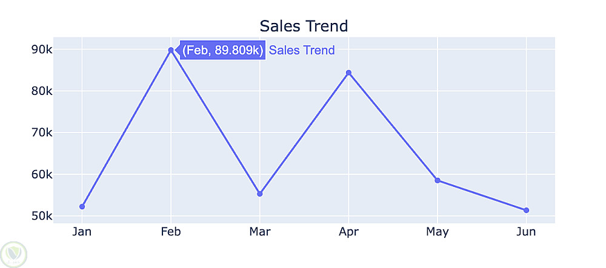The width and height of the screenshot is (606, 268).
Task: Select the February peak data point
Action: [171, 50]
